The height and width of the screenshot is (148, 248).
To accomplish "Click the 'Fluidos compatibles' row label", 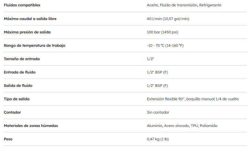I will point(22,5).
